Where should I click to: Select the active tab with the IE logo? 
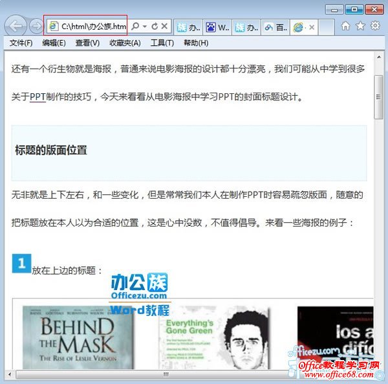[299, 27]
